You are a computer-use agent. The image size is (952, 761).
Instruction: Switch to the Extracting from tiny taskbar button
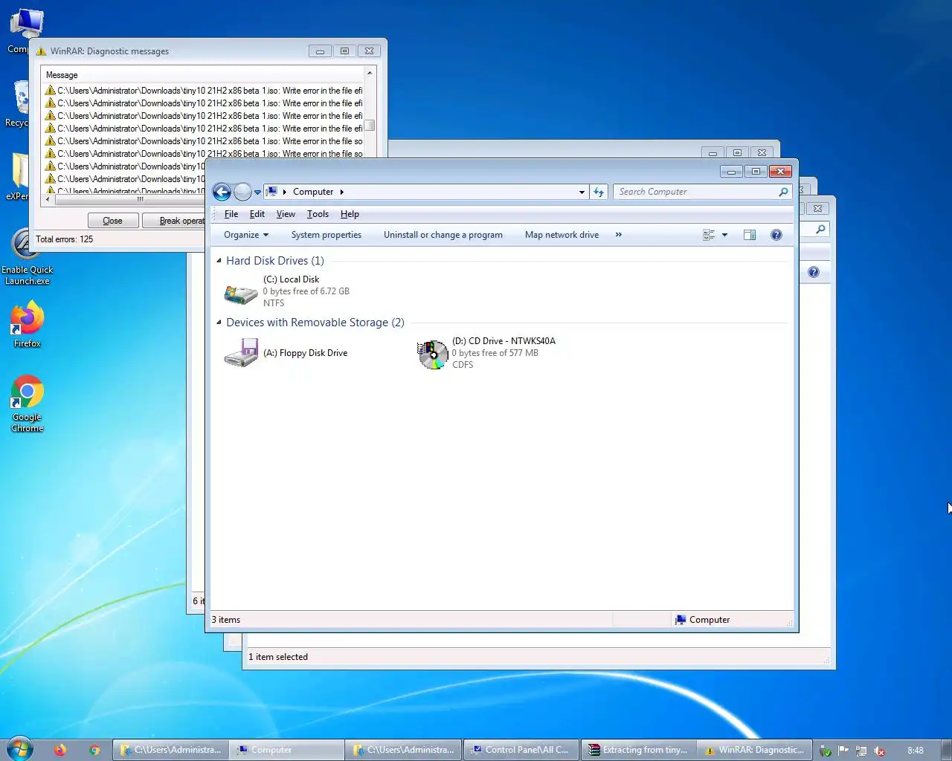tap(639, 750)
